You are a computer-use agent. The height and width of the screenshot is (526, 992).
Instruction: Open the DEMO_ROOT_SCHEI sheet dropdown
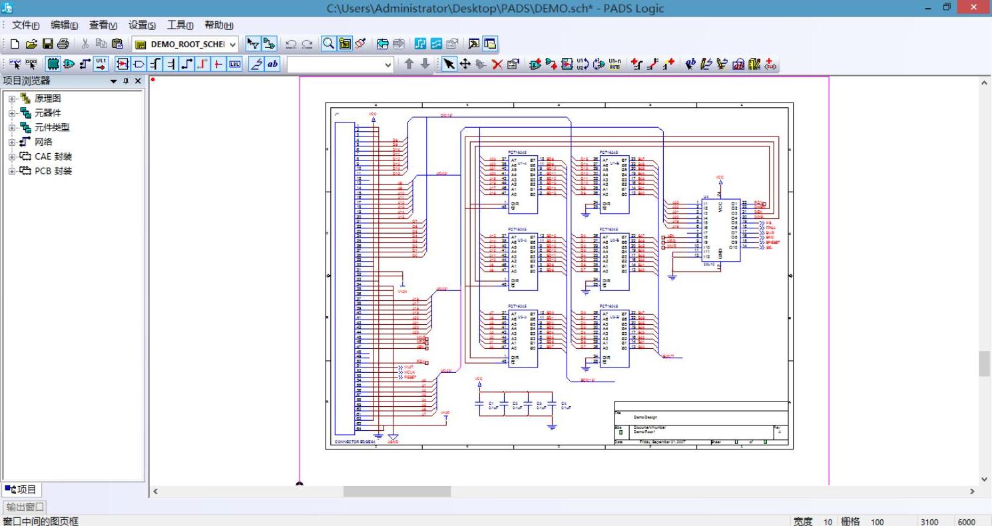[x=232, y=45]
